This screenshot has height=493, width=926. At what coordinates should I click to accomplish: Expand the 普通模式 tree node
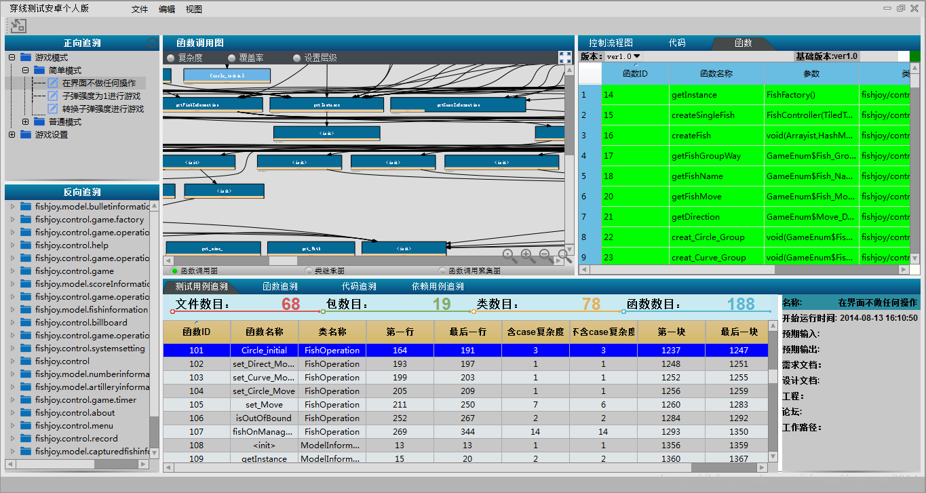[25, 122]
